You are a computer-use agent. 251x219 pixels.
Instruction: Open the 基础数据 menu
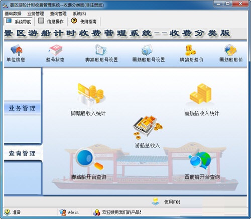click(13, 14)
